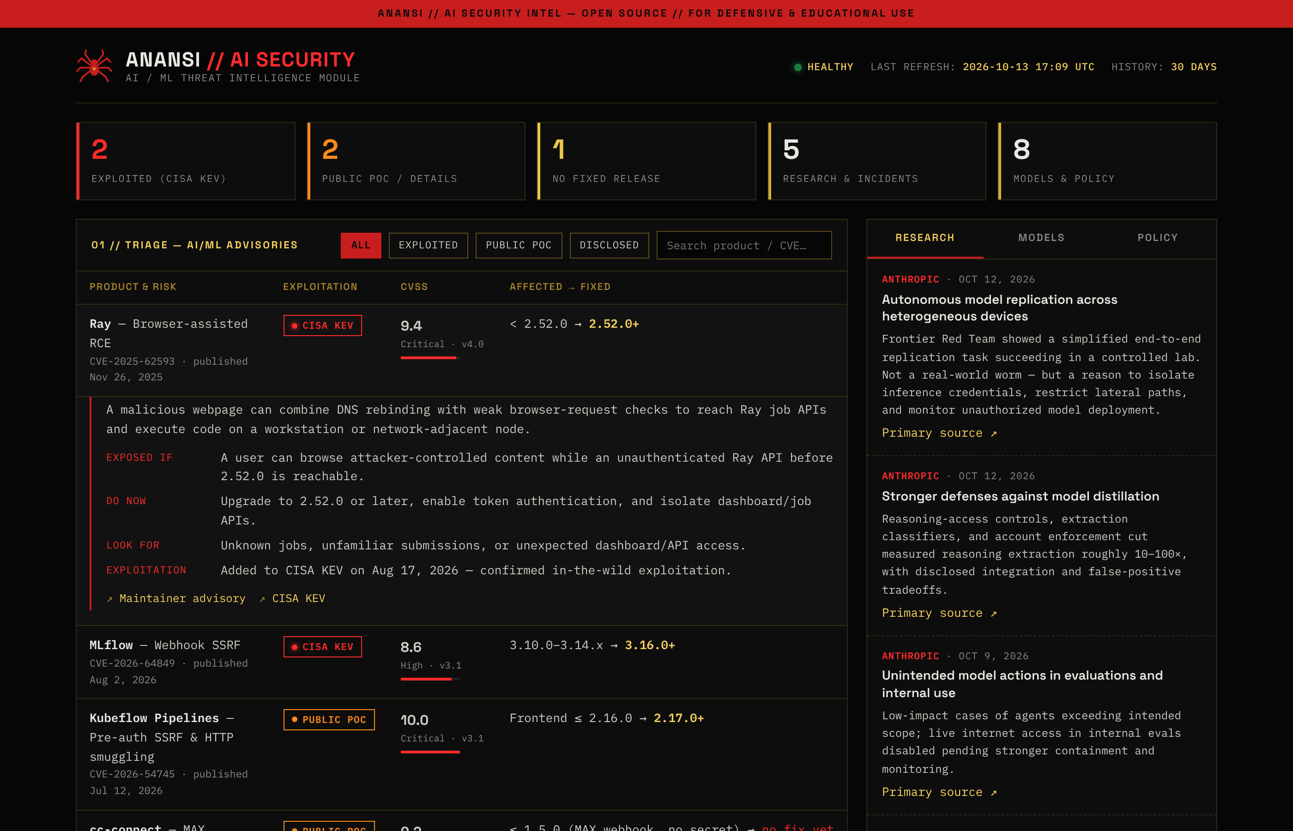Image resolution: width=1293 pixels, height=831 pixels.
Task: Click the last refresh timestamp 2026-10-13 17:09 UTC
Action: pyautogui.click(x=1028, y=67)
